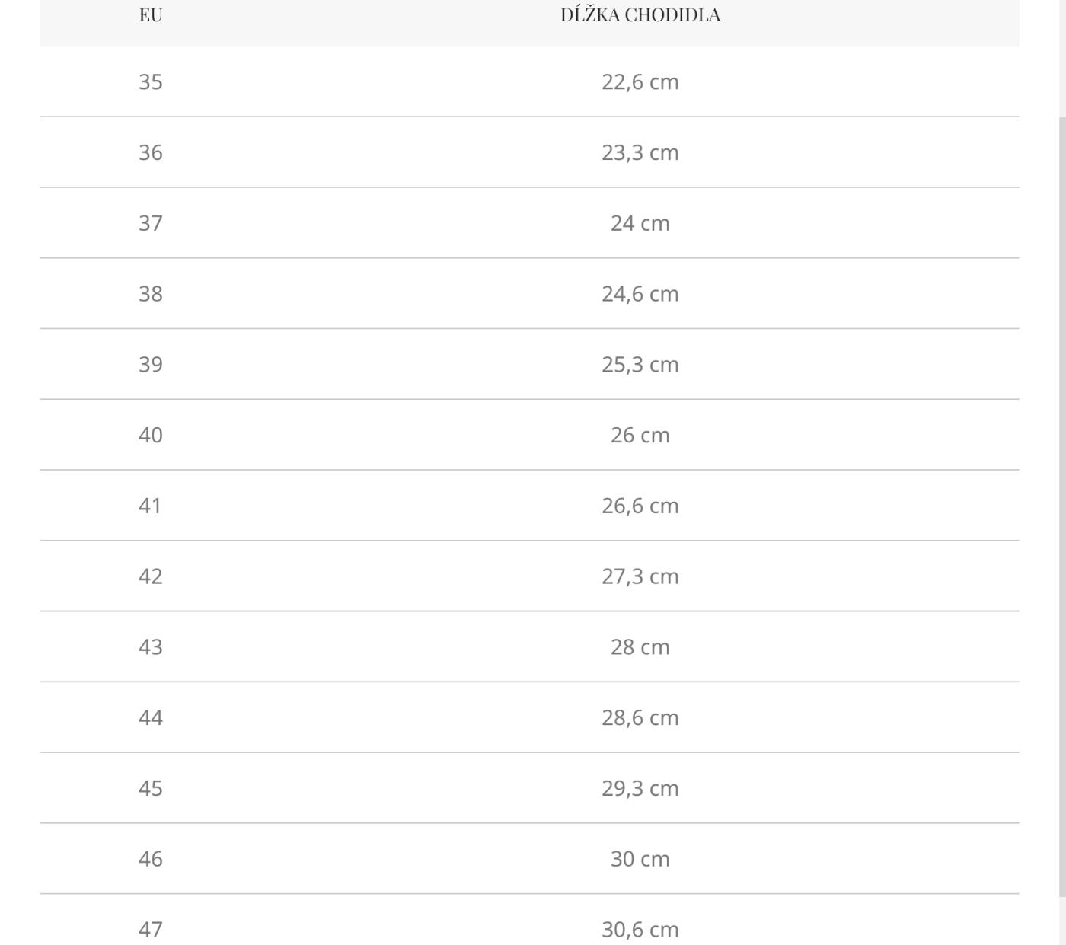Click the 23,3 cm value
Viewport: 1066px width, 945px height.
(x=640, y=152)
